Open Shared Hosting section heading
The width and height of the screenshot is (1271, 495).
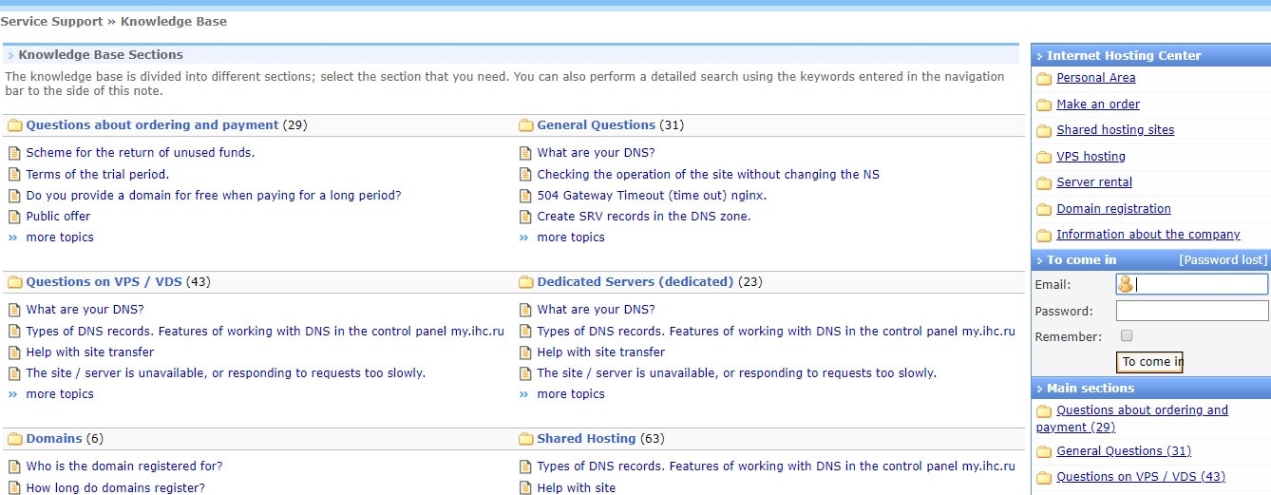(586, 439)
